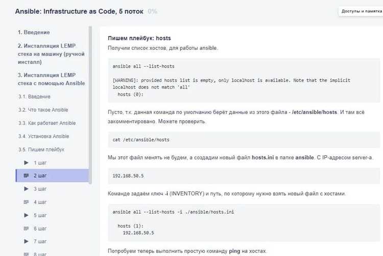Click the code line ansible all --list-hosts
The image size is (383, 256).
(143, 66)
